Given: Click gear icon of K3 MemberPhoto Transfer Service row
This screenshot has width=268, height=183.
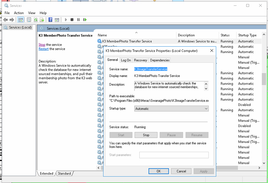Looking at the screenshot, I should coord(100,41).
